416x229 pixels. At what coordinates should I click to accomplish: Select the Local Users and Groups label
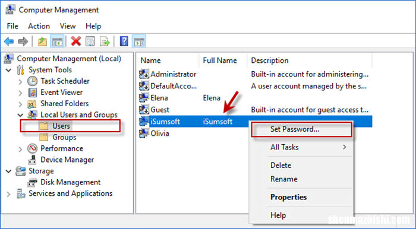coord(79,114)
